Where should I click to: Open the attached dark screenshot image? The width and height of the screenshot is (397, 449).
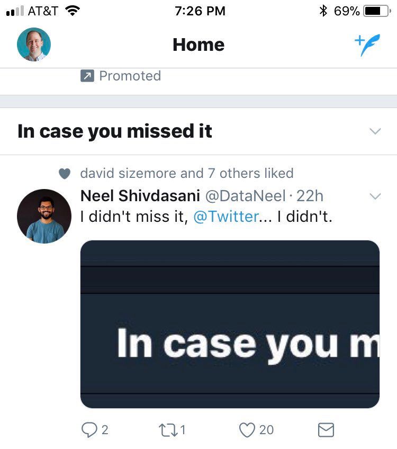230,324
